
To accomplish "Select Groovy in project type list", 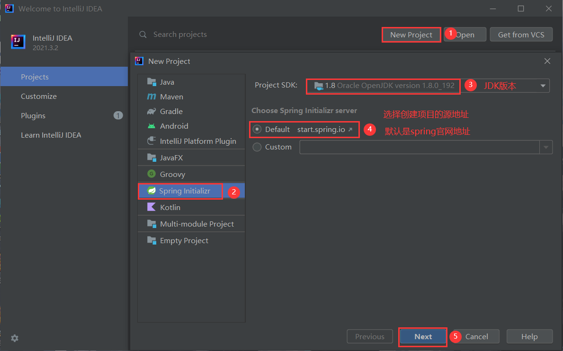I will tap(191, 174).
